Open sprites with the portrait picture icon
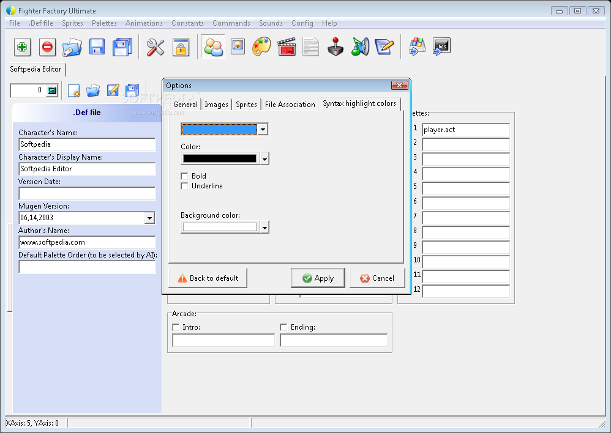The image size is (611, 433). (238, 46)
